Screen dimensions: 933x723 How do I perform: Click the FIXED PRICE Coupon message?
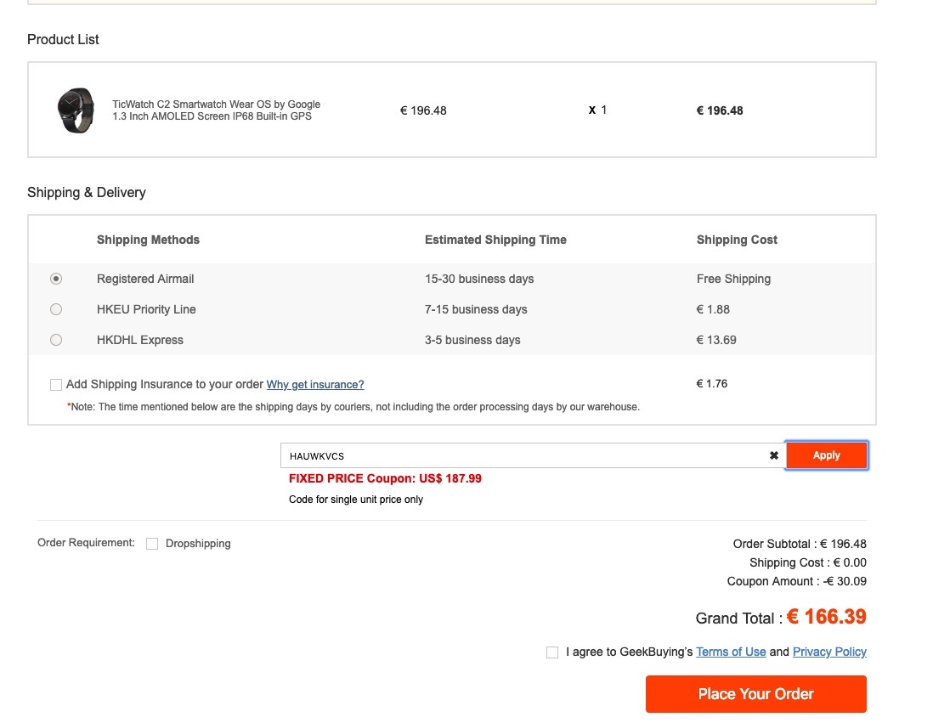385,478
